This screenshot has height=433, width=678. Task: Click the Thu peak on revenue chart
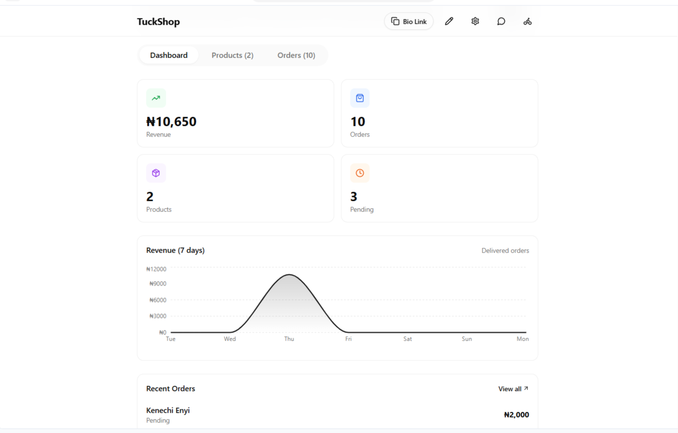(289, 275)
